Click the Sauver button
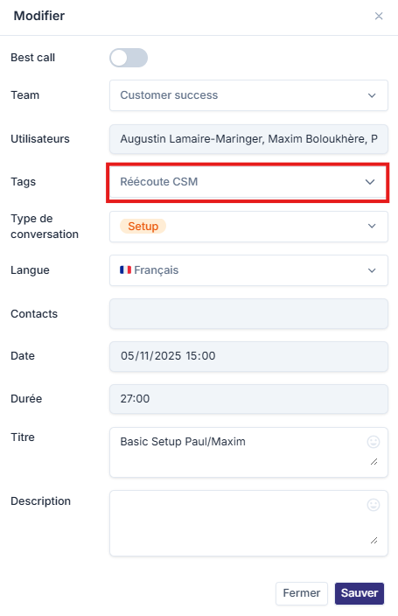This screenshot has height=616, width=398. coord(360,593)
